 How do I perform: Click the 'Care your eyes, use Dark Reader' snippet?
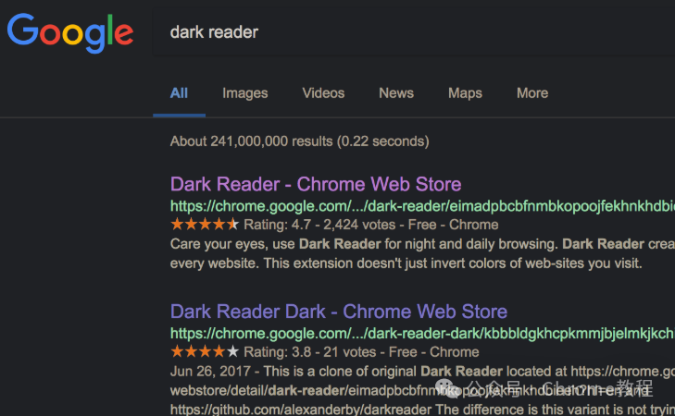click(422, 244)
